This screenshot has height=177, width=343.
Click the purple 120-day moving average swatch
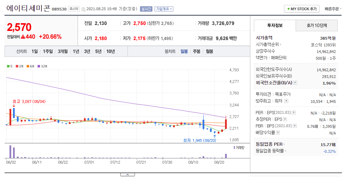[x=39, y=66]
